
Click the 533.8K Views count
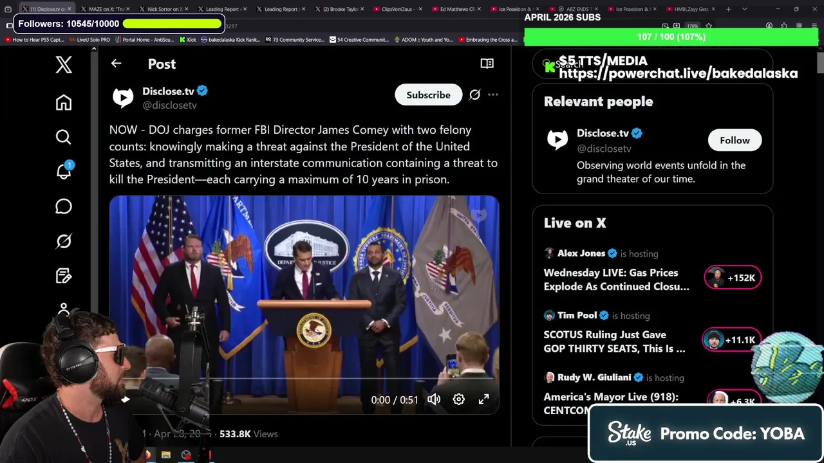(248, 434)
